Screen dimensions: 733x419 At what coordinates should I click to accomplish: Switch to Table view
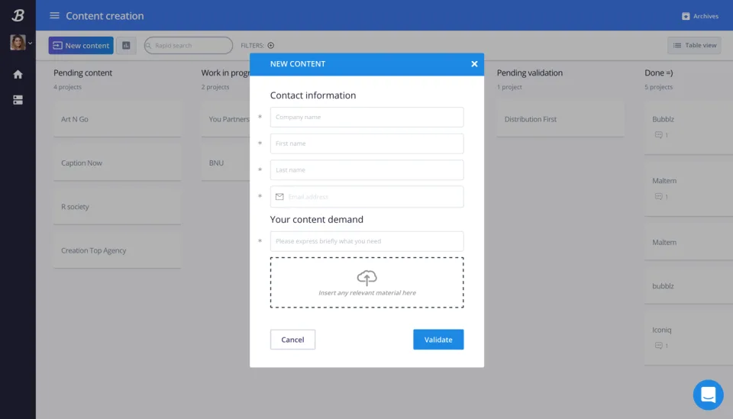point(694,45)
